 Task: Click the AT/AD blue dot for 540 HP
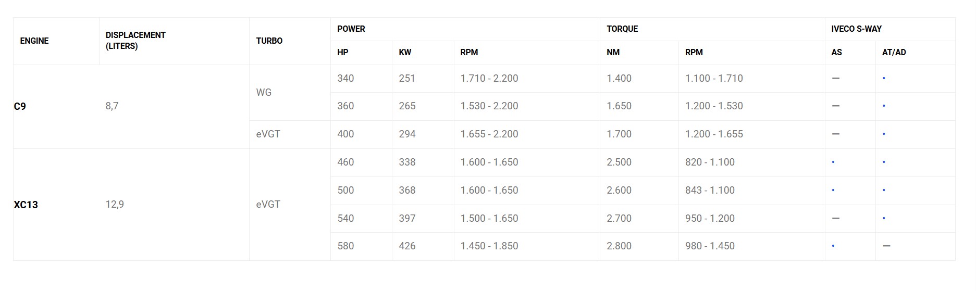pyautogui.click(x=884, y=219)
